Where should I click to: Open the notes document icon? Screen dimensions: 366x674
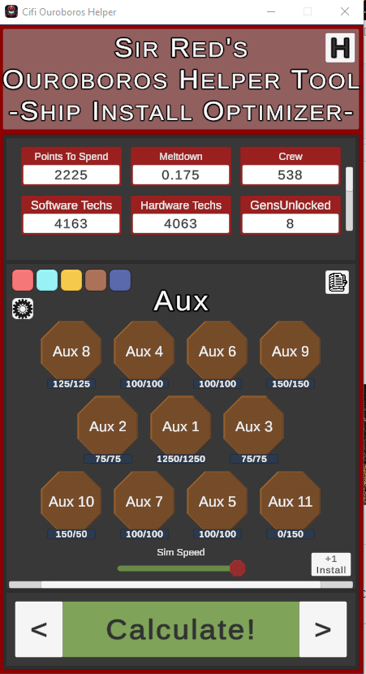[338, 282]
